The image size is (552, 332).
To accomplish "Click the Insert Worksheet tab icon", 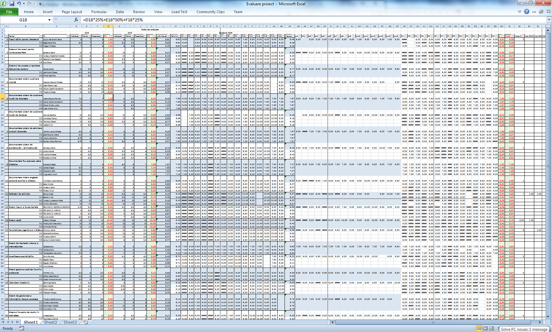I will (x=86, y=322).
